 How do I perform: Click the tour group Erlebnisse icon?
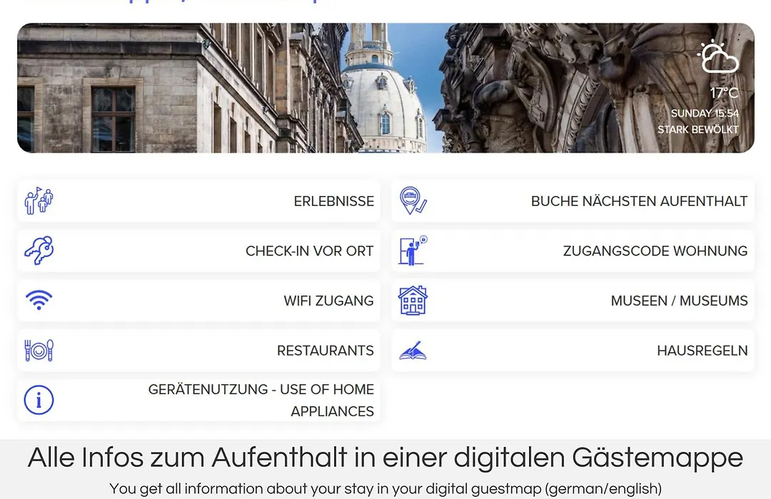point(39,201)
